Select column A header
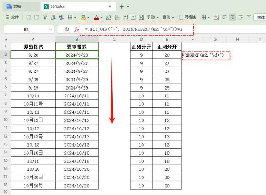The height and width of the screenshot is (195, 266). (x=33, y=40)
